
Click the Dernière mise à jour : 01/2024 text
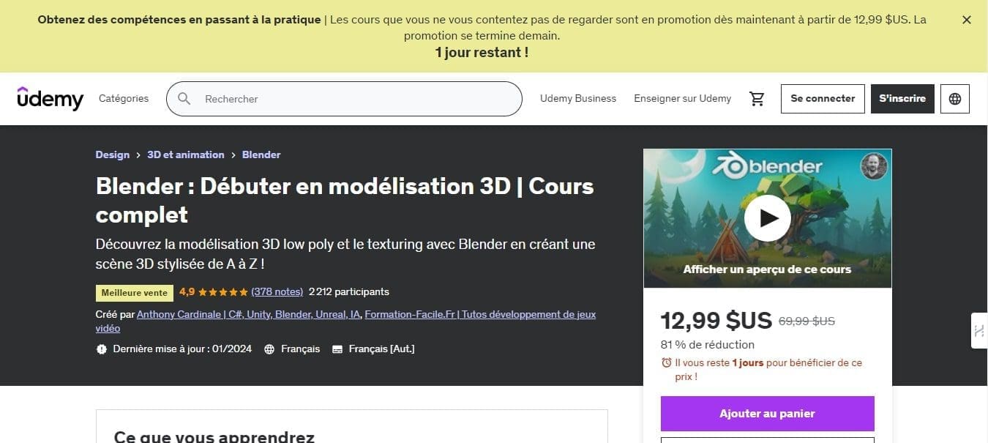(x=182, y=349)
